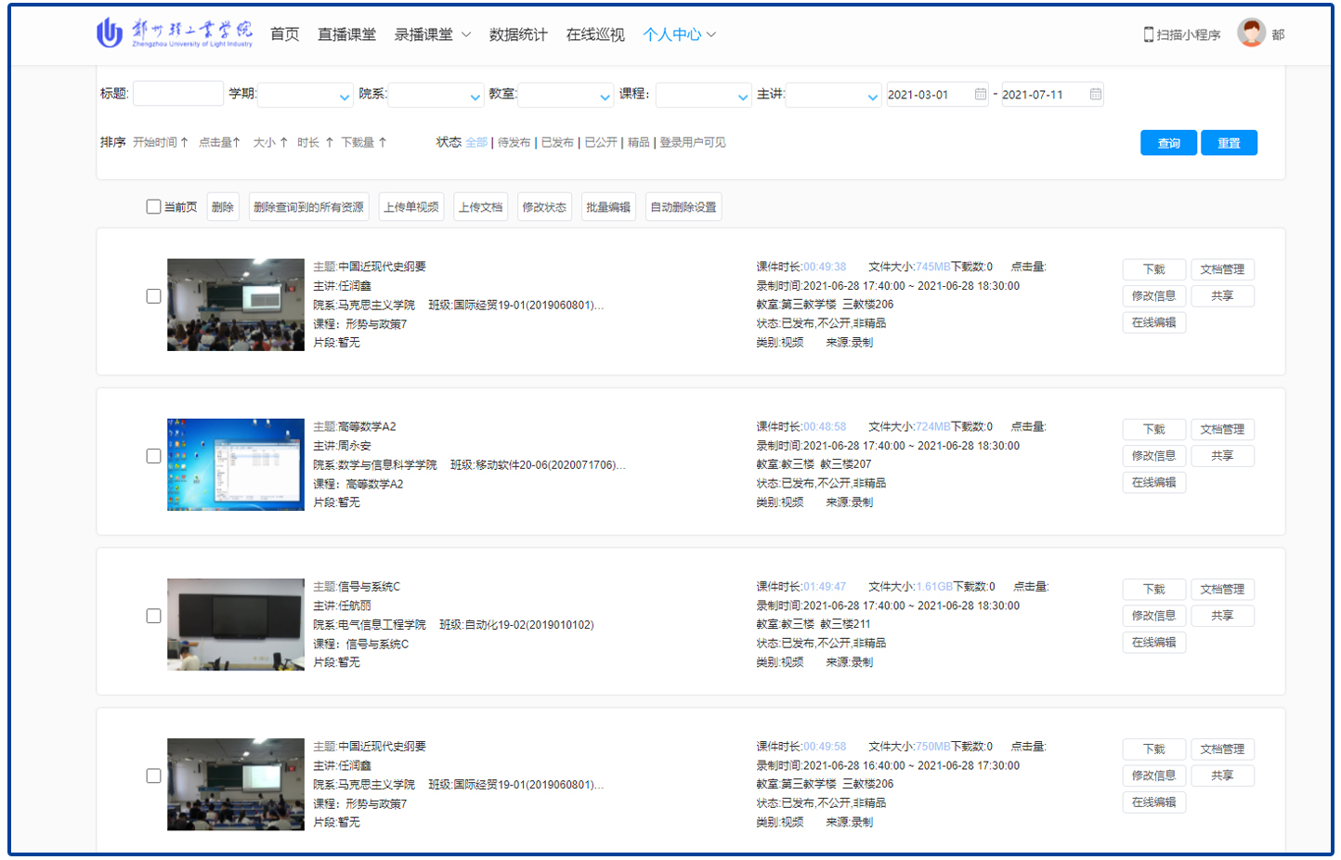Open the 高等数学A2 video thumbnail
The height and width of the screenshot is (860, 1341).
click(x=236, y=464)
